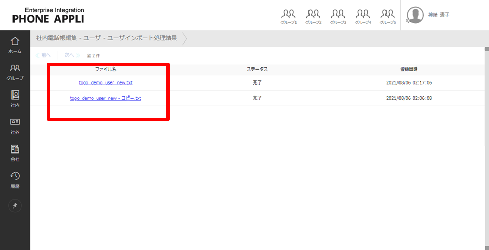Select the company (会社) building icon
489x250 pixels.
15,152
